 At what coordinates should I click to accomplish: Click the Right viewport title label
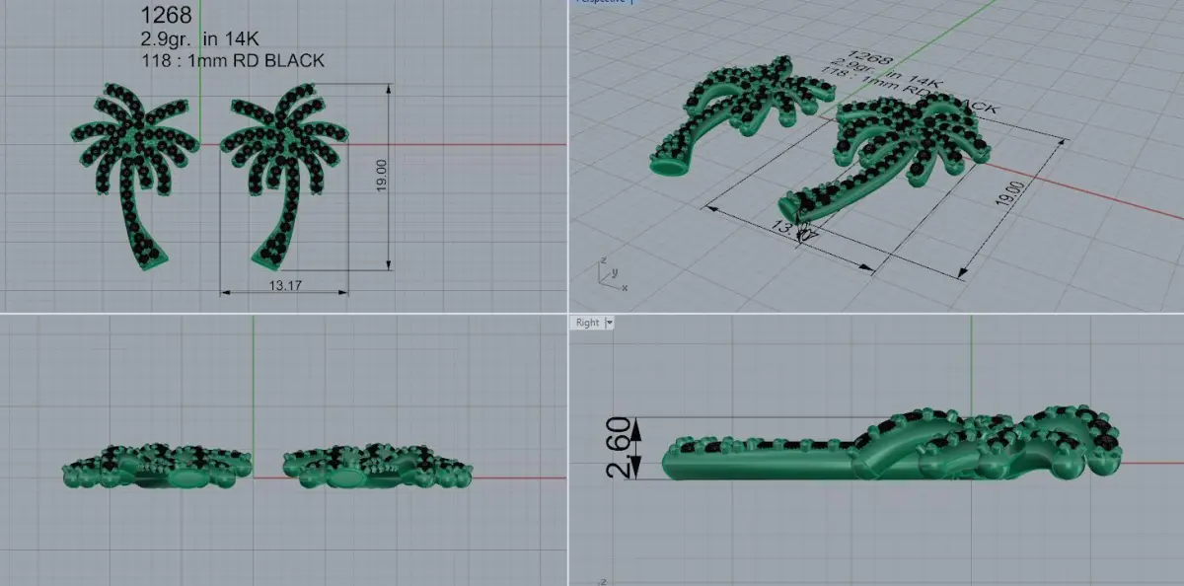587,323
